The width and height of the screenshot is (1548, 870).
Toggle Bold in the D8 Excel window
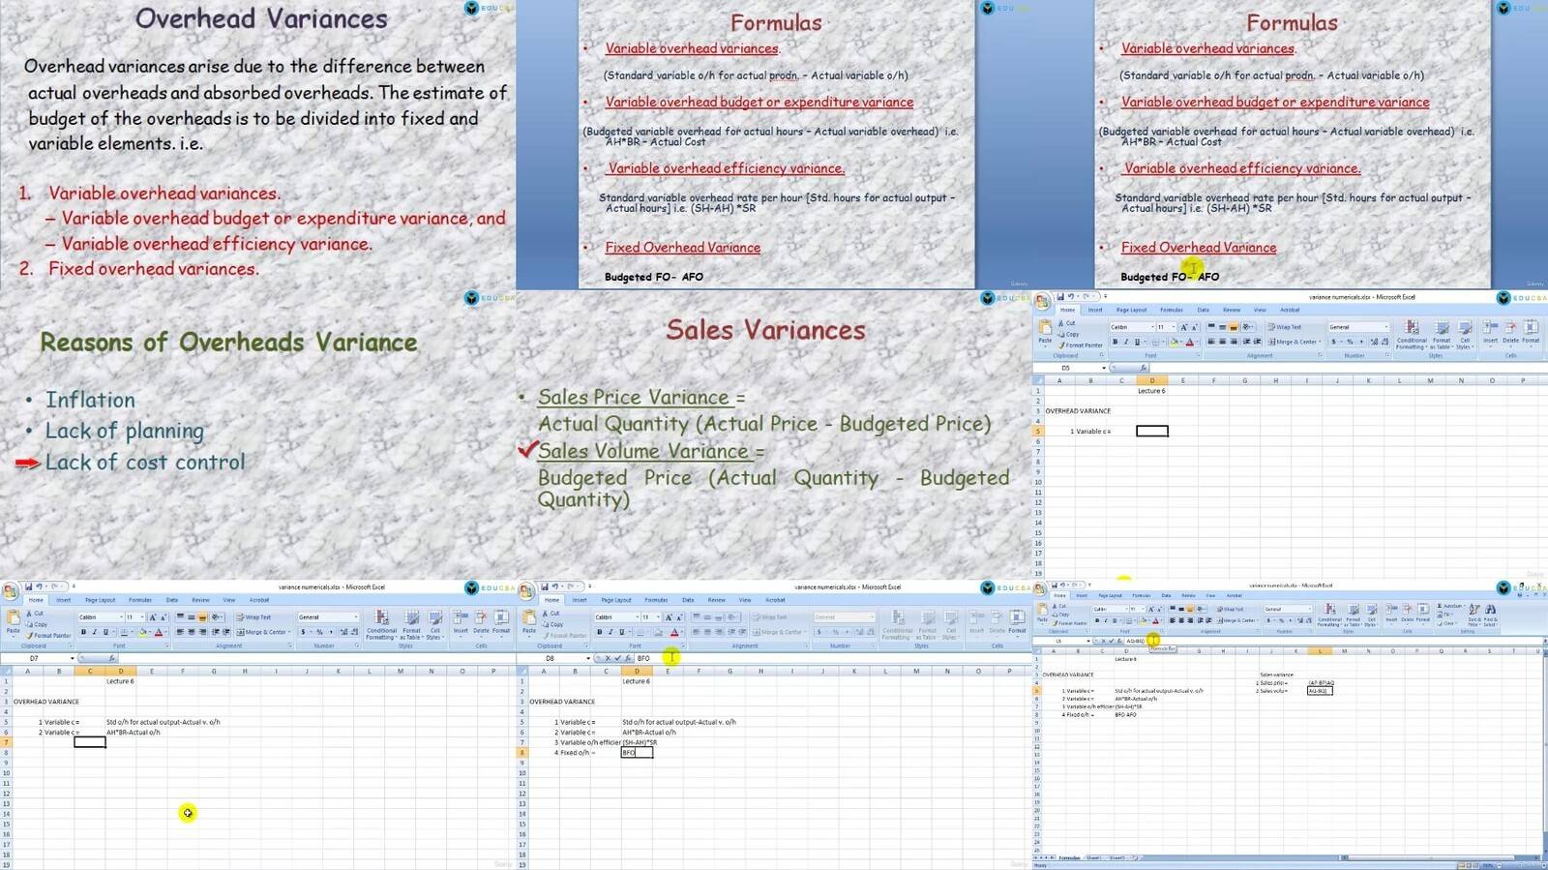(599, 632)
